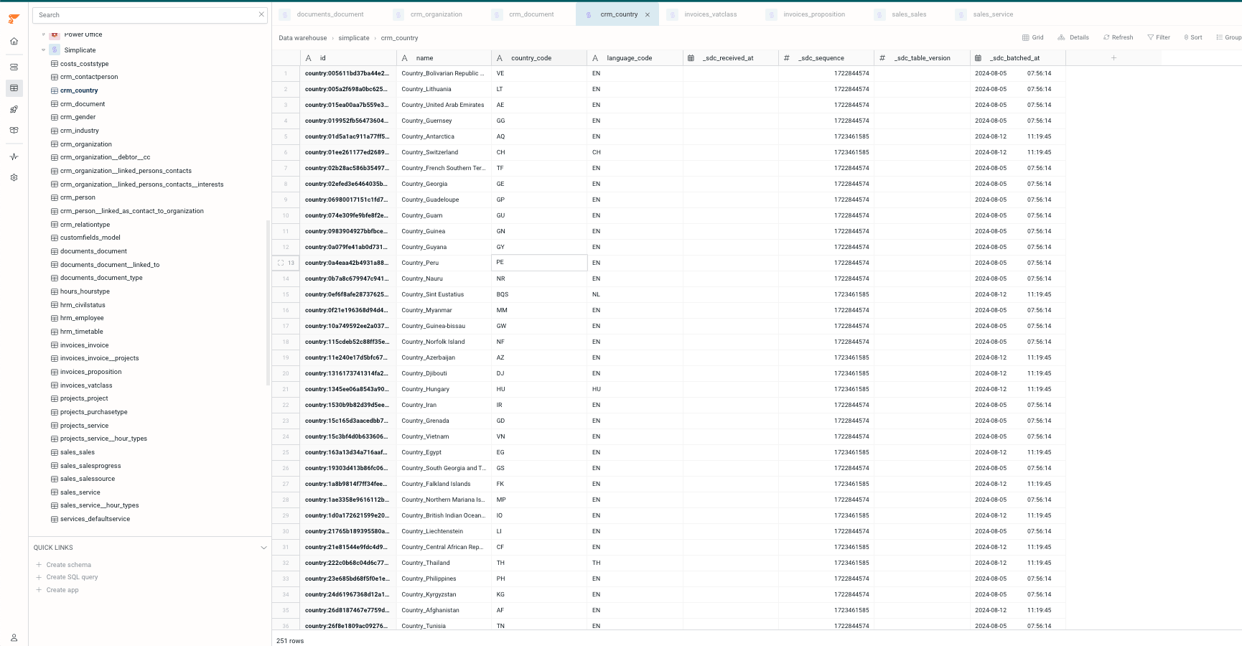
Task: Click Create schema quick link
Action: click(63, 565)
